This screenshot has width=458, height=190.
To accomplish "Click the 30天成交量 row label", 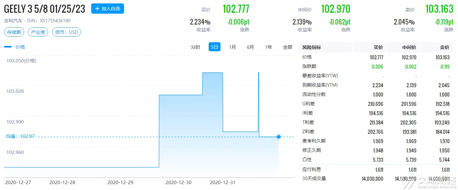I will pos(314,179).
